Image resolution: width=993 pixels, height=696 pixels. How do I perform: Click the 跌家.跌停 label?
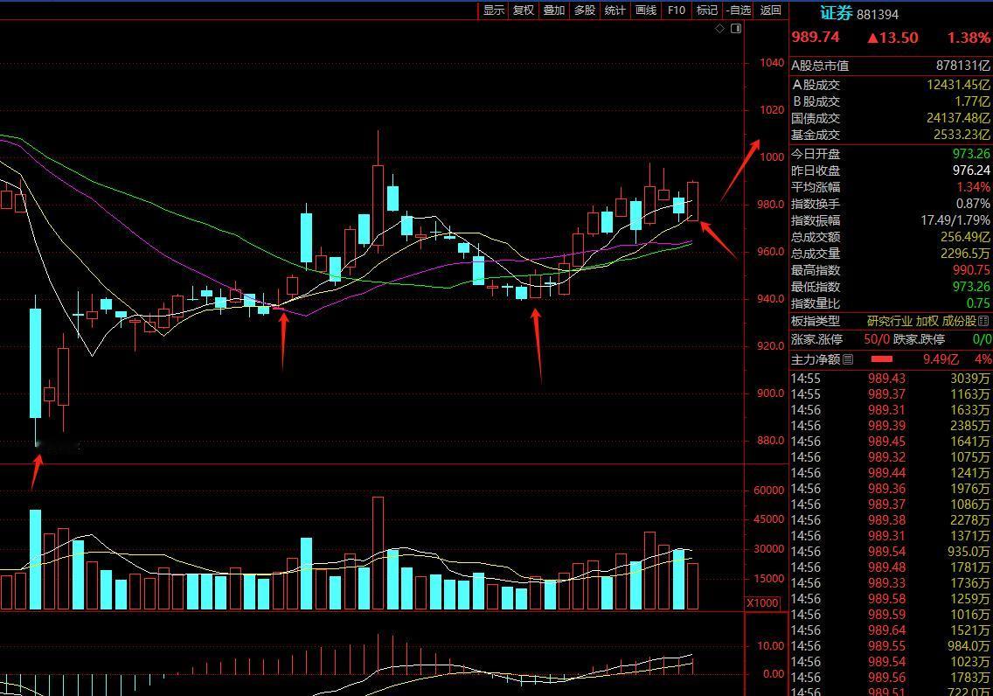(919, 339)
